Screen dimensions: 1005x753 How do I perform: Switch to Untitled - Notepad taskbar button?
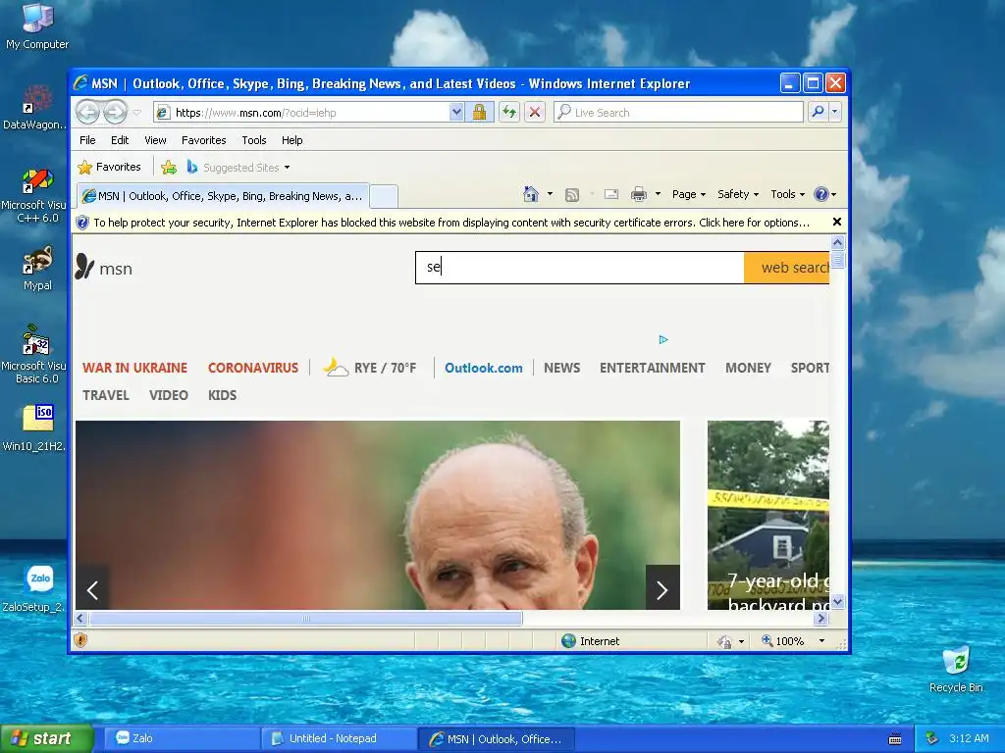339,738
